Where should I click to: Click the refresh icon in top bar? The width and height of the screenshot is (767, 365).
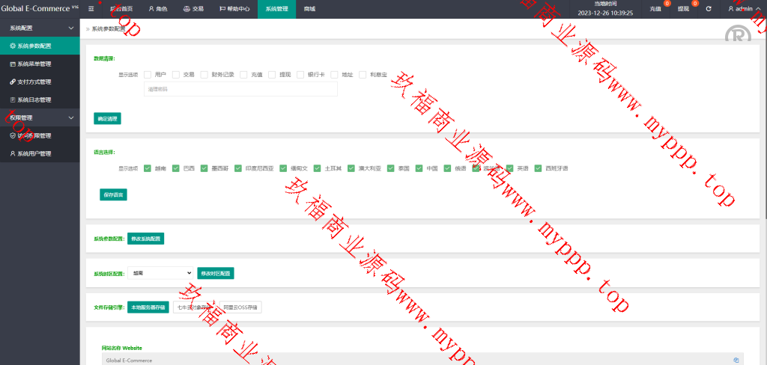[x=708, y=9]
